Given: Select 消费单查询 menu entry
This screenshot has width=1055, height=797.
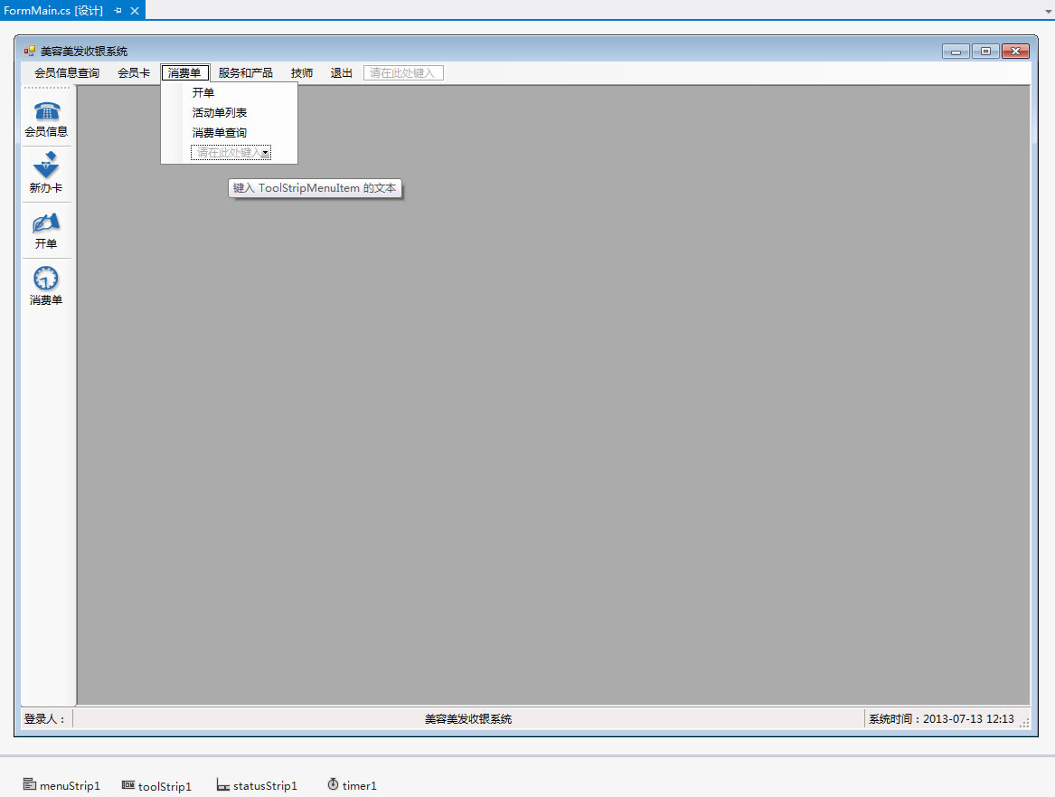Looking at the screenshot, I should tap(220, 133).
